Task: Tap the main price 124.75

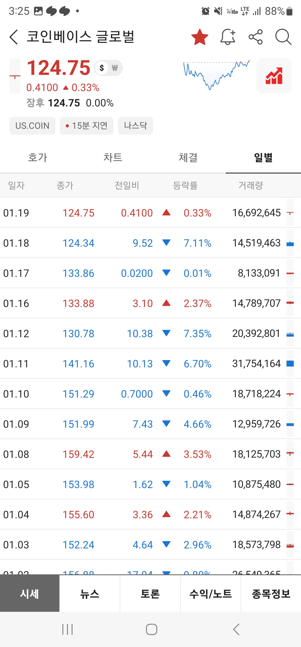Action: click(59, 68)
